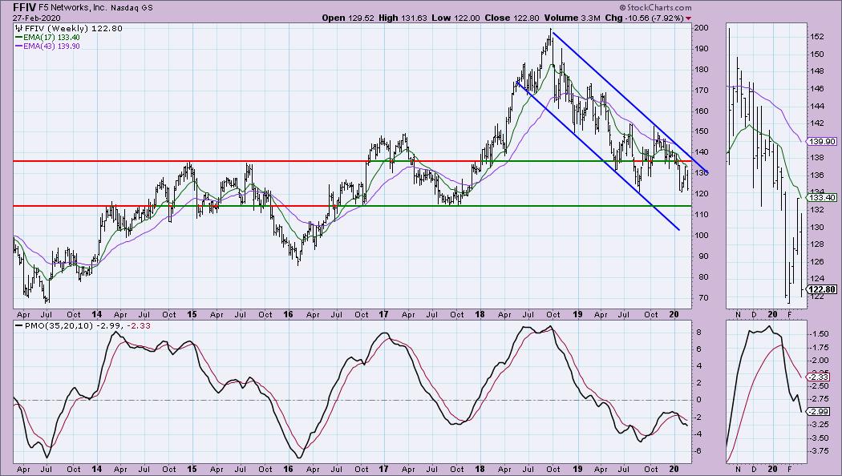This screenshot has height=476, width=842.
Task: Click the black line swatch beside PMO(35,20,10)
Action: tap(18, 325)
